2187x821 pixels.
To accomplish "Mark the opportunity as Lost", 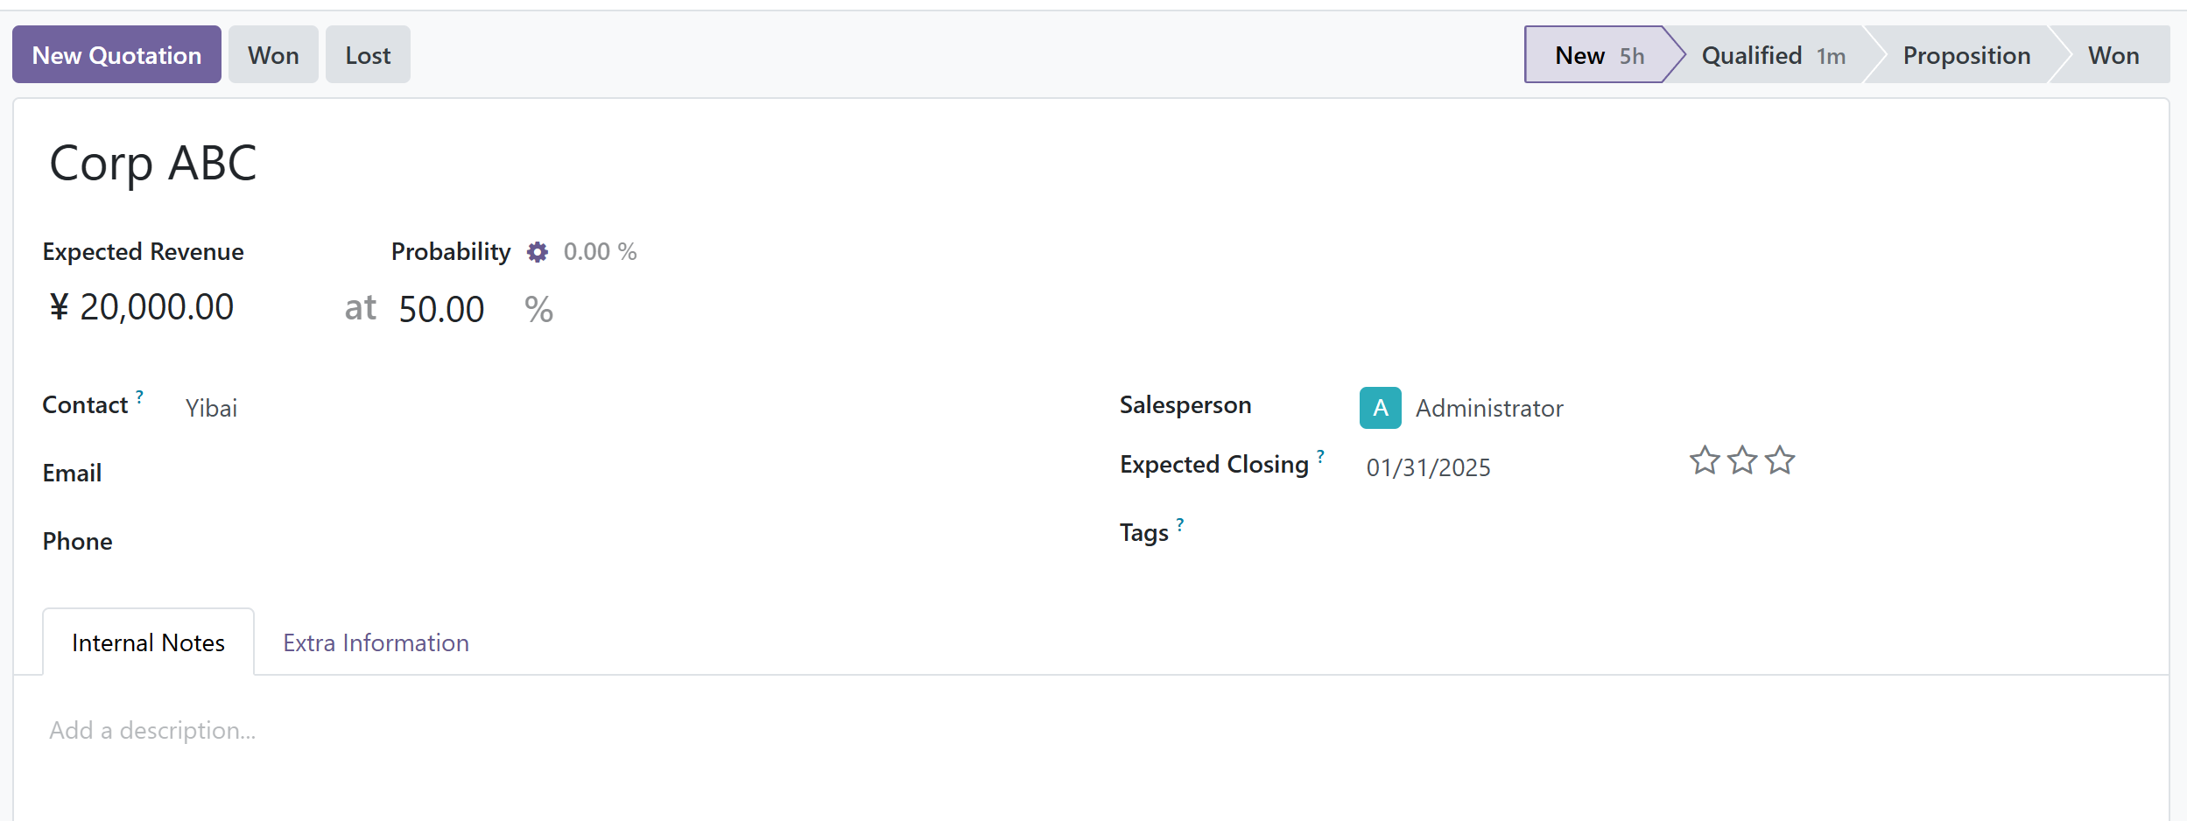I will (368, 55).
